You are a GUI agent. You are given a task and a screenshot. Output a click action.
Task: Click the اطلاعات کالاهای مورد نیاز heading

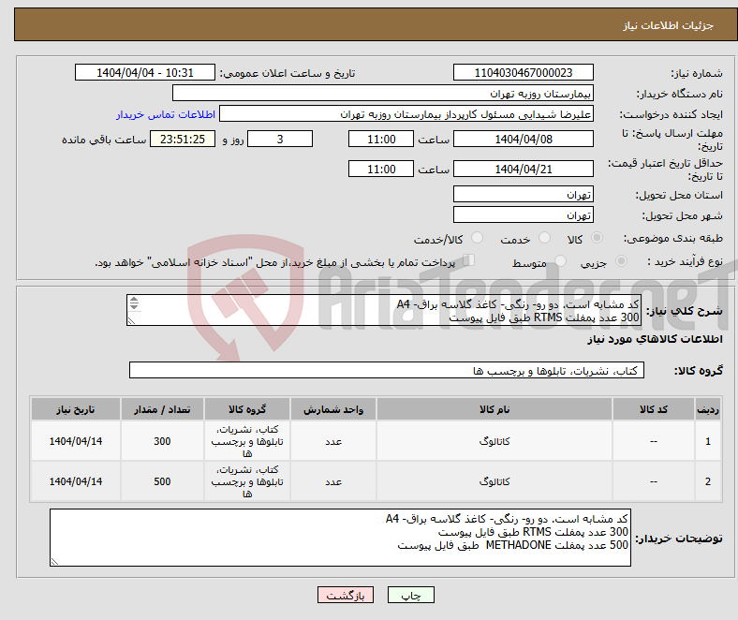pos(655,339)
